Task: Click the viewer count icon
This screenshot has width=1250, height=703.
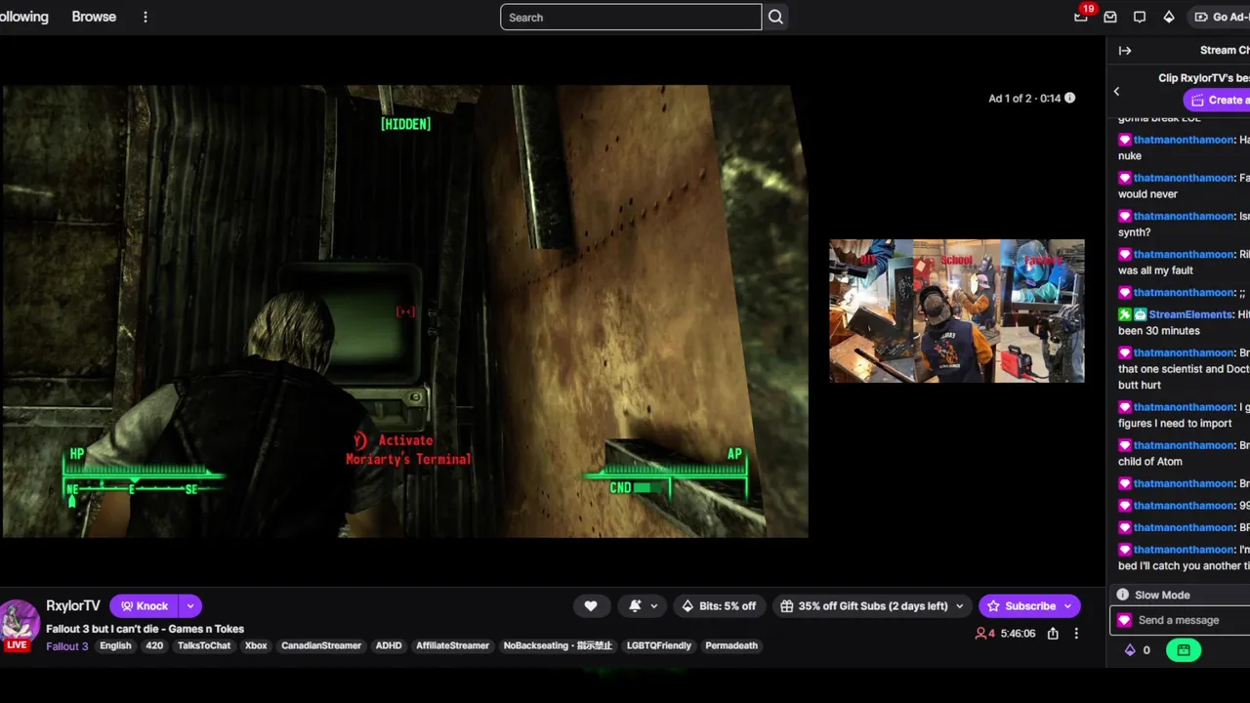Action: (980, 634)
